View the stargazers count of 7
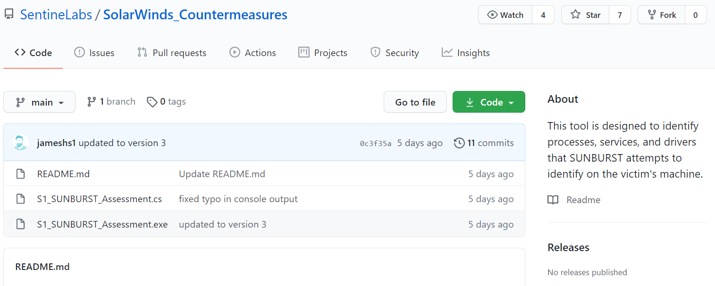 pyautogui.click(x=620, y=15)
